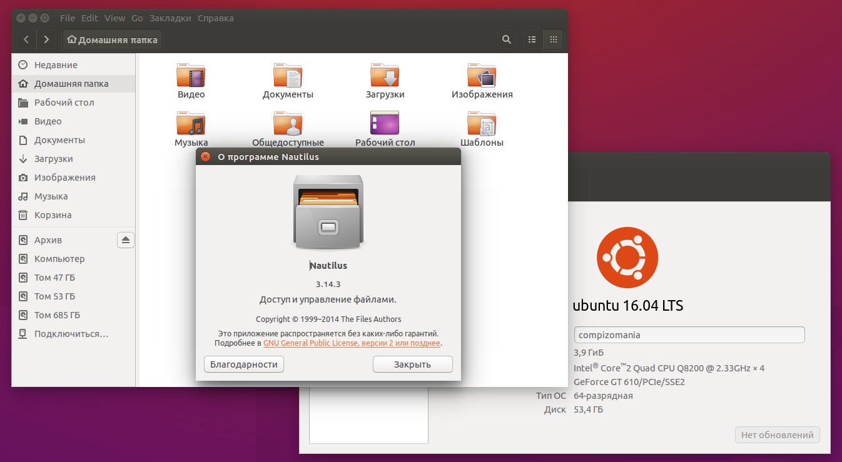This screenshot has height=462, width=842.
Task: Open Том 47 ГБ volume
Action: tap(73, 278)
